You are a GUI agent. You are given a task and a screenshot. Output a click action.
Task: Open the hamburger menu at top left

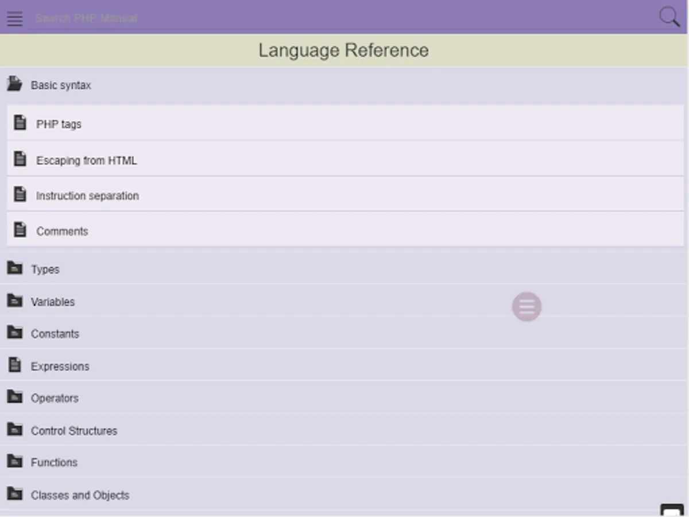(15, 18)
